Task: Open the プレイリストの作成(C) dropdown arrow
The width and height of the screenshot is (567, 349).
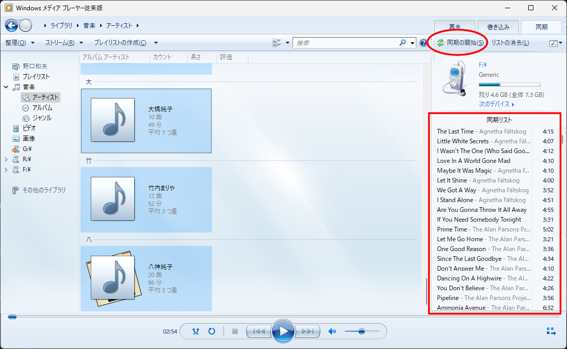Action: [156, 43]
